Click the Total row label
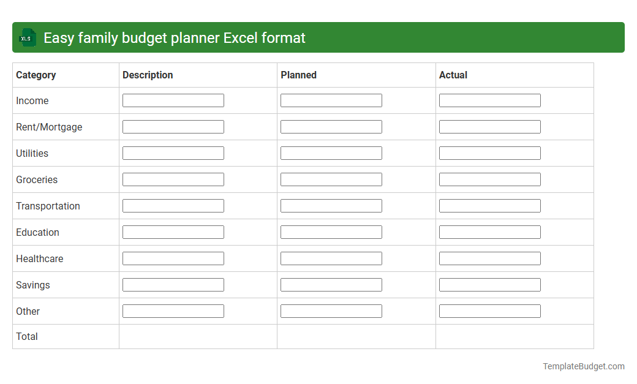 pyautogui.click(x=26, y=336)
